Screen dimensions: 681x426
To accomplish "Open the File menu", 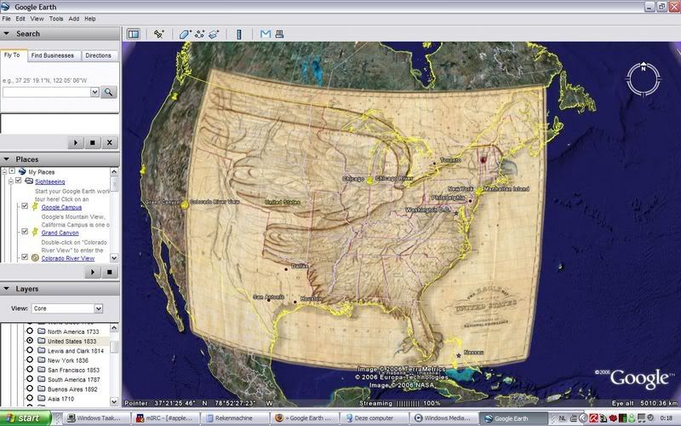I will [6, 19].
